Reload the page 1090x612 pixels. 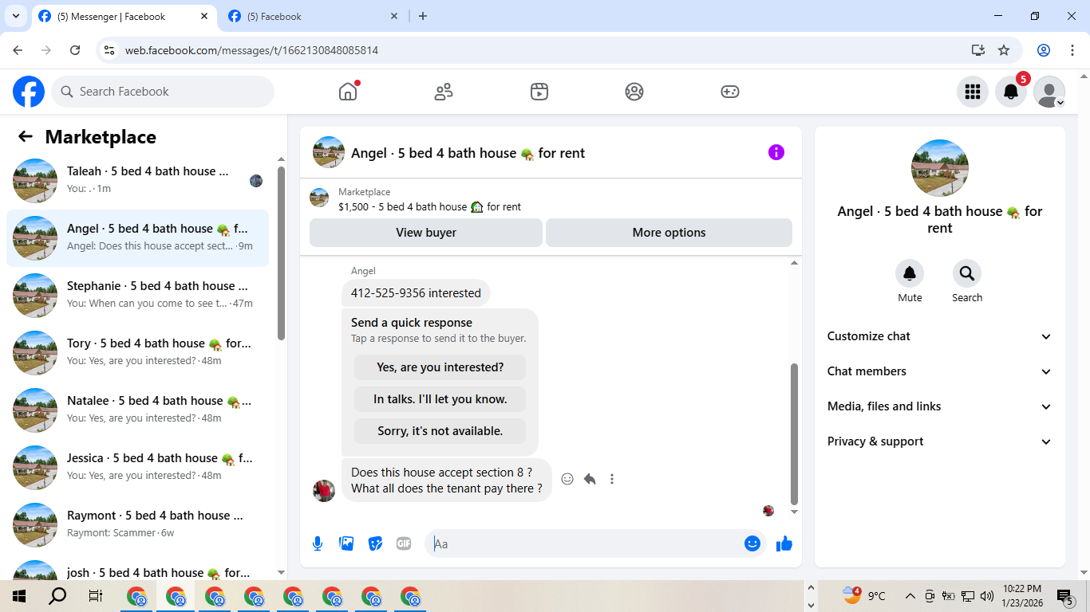point(75,50)
